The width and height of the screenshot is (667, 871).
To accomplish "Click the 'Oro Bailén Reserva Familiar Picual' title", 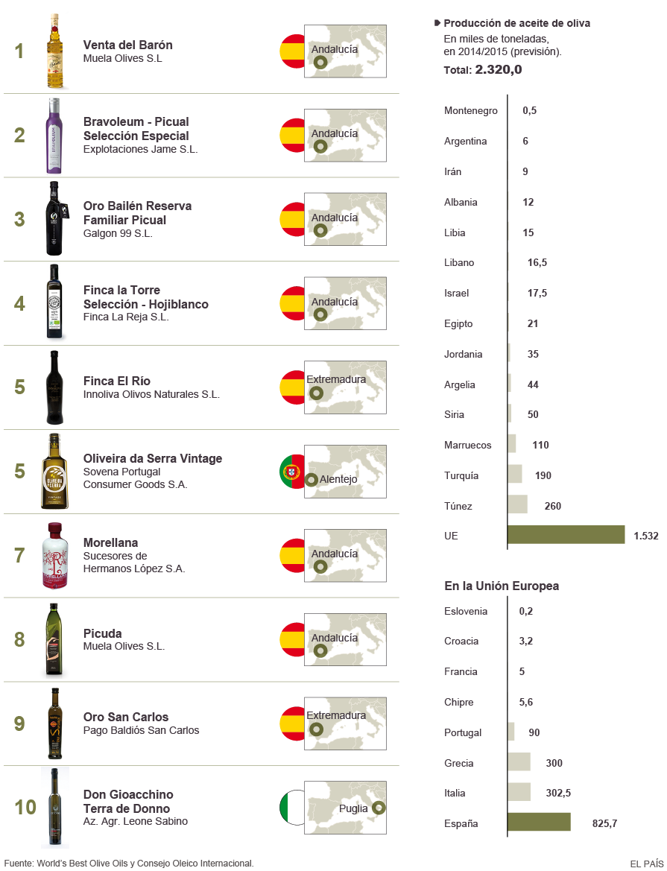I will [x=137, y=213].
